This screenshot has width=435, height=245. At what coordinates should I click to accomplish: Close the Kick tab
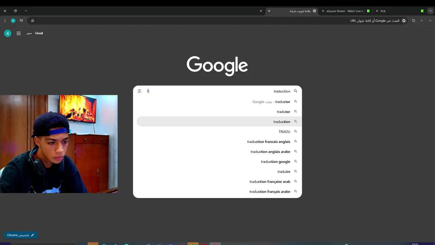click(377, 11)
